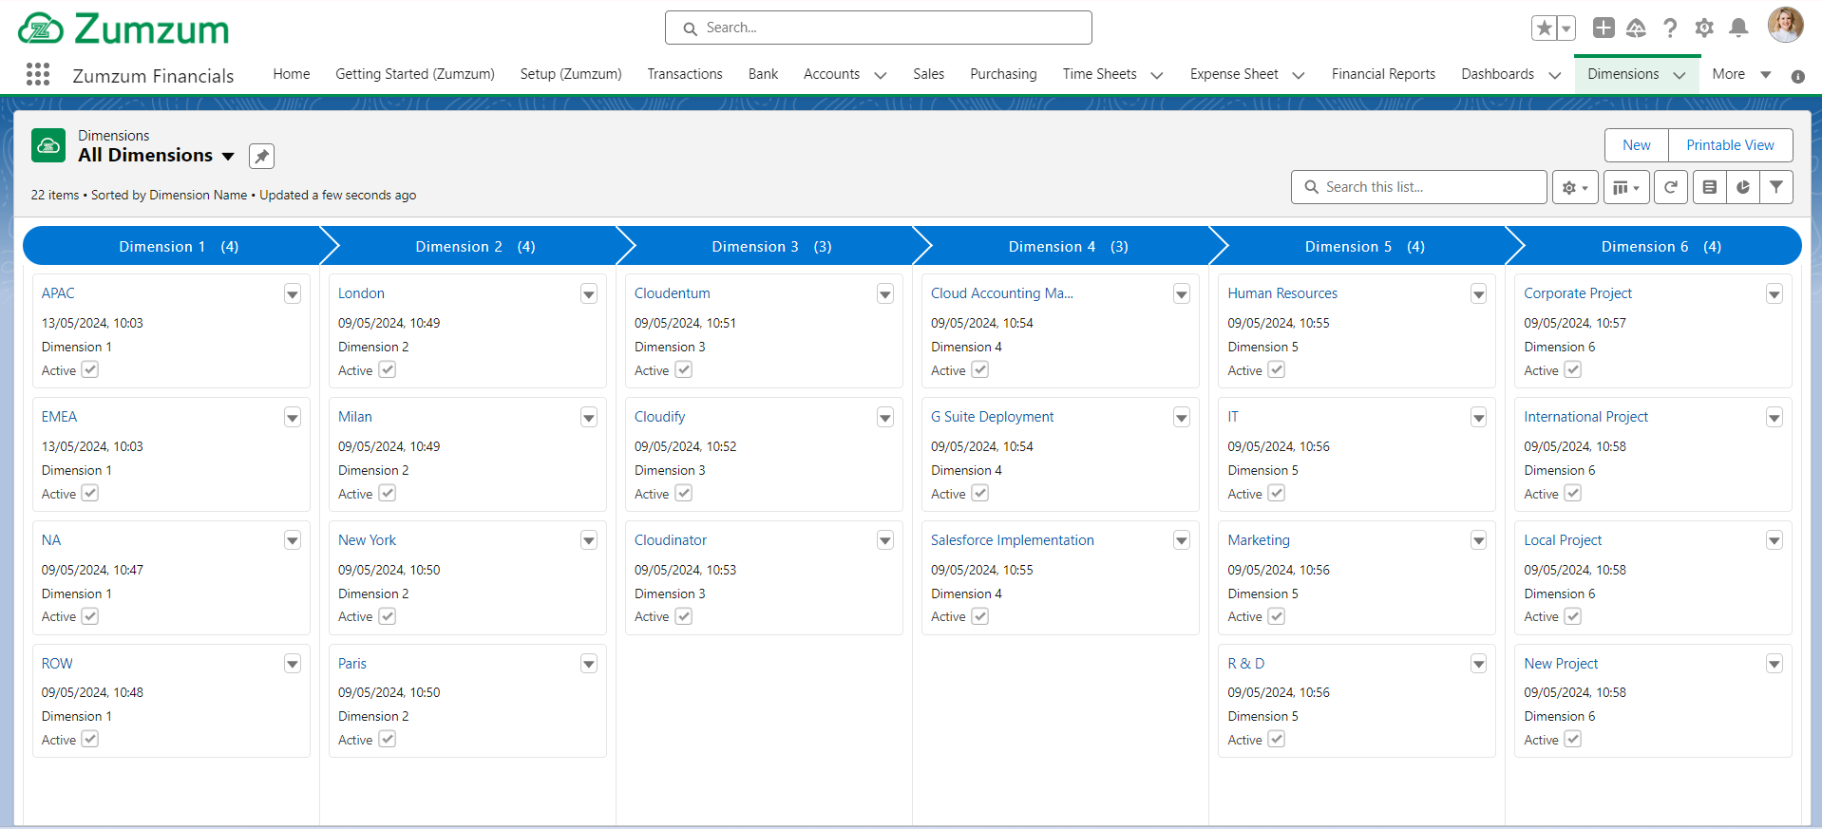Open the Sales tab
1822x829 pixels.
(x=928, y=74)
